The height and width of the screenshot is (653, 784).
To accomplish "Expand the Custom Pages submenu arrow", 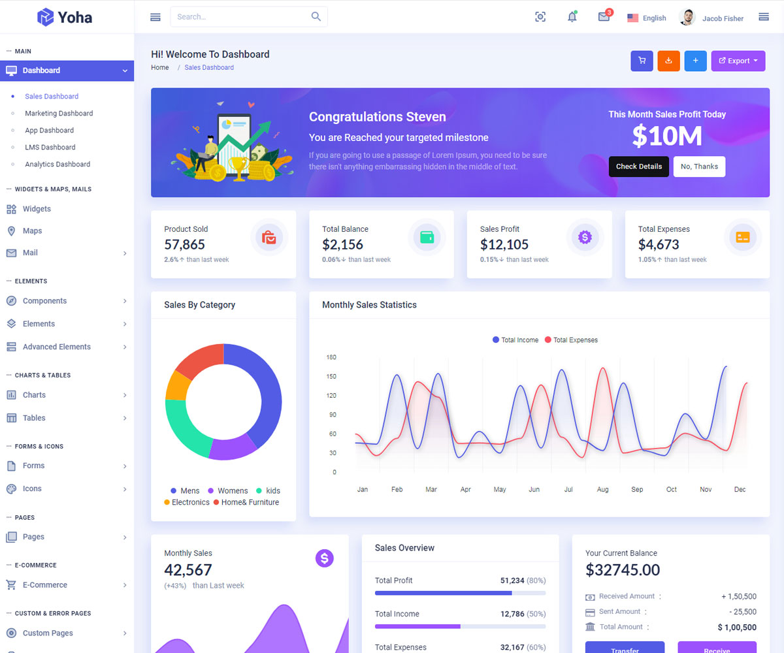I will 125,633.
